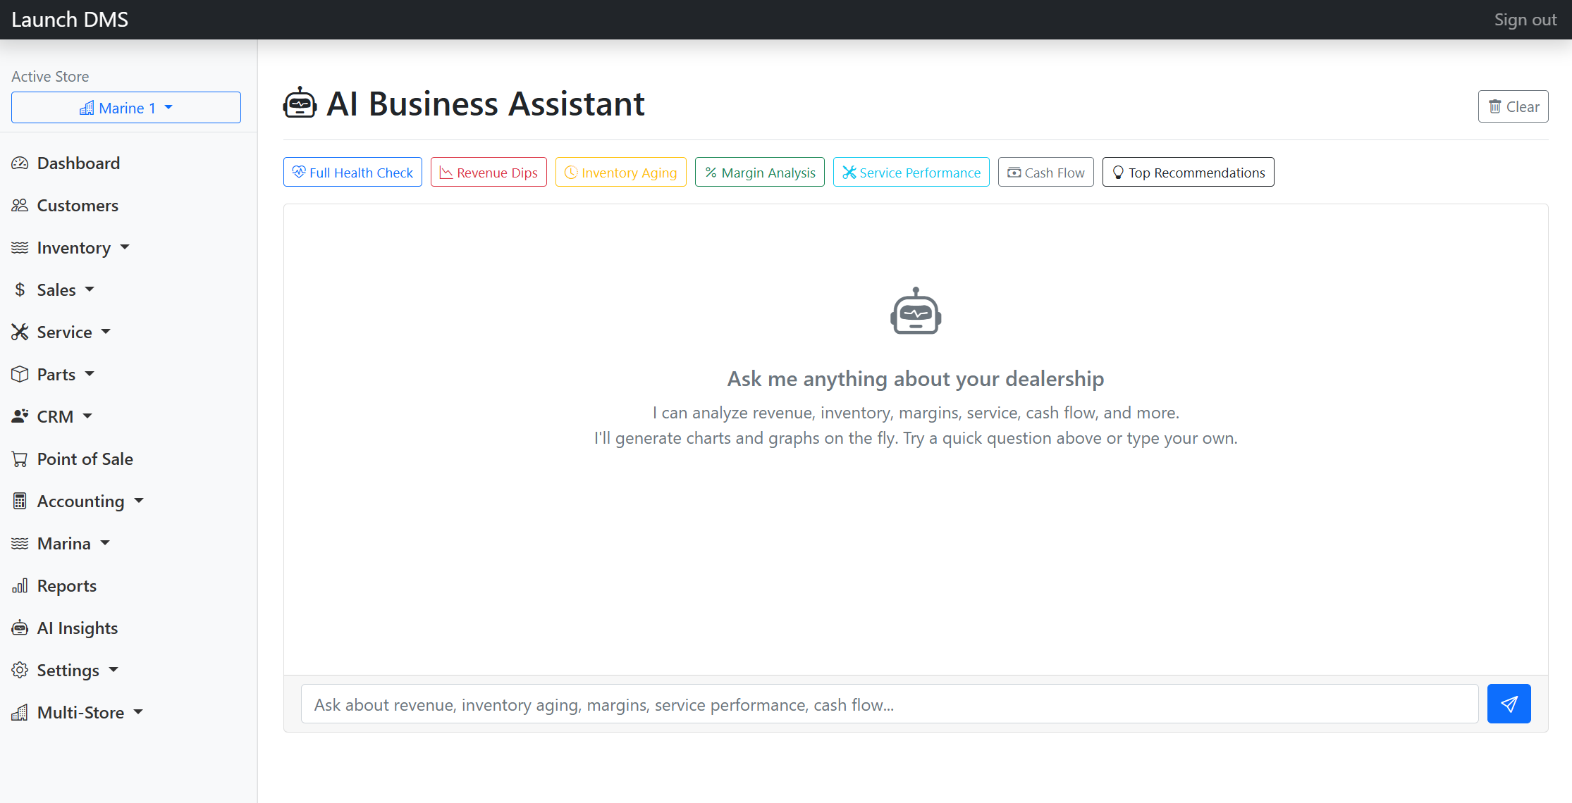Click the Revenue Dips quick question
1572x803 pixels.
(489, 173)
